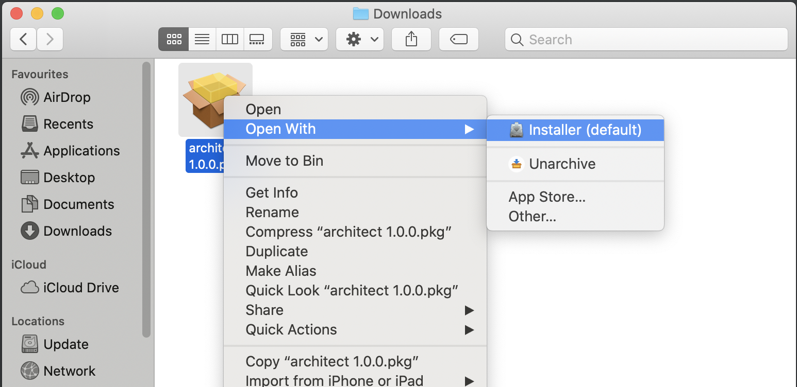Click the Share toolbar button
This screenshot has width=797, height=387.
(411, 39)
